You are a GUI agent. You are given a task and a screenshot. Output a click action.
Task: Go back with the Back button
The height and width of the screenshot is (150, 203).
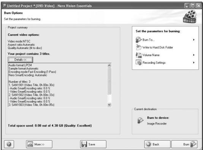(x=157, y=144)
